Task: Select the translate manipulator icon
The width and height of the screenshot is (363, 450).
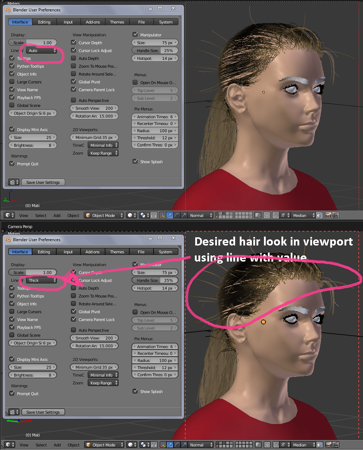Action: (x=170, y=215)
